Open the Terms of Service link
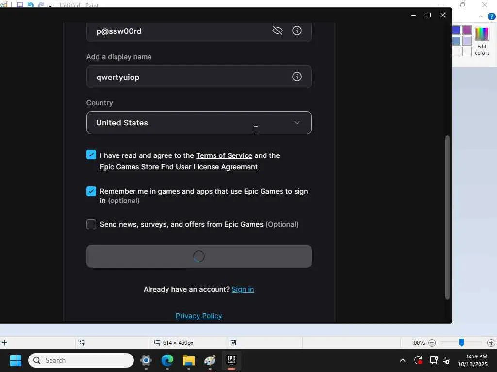The image size is (497, 372). tap(224, 155)
